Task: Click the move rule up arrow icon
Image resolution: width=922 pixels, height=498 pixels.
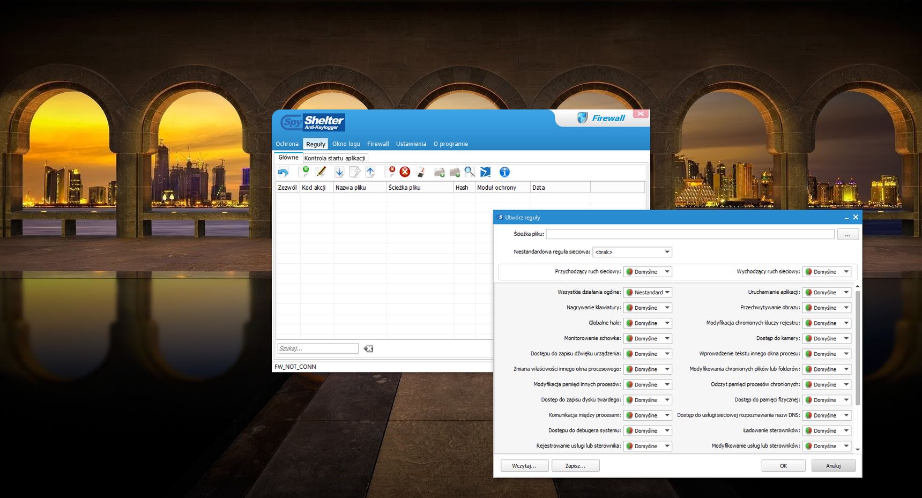Action: (370, 172)
